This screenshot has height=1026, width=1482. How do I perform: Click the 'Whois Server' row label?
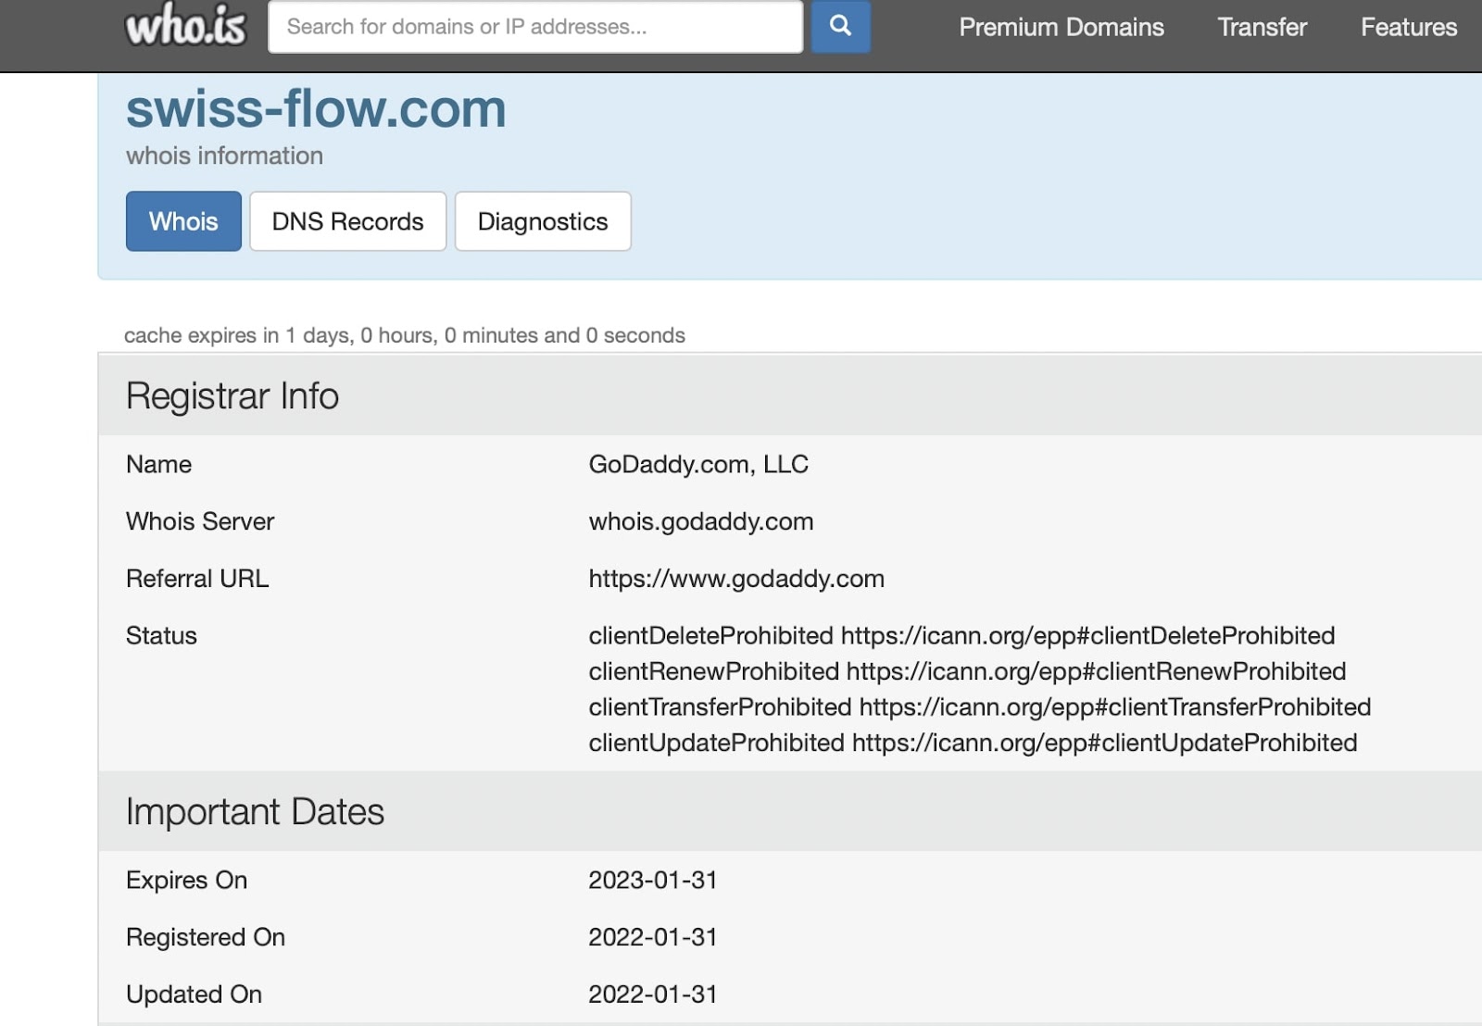(200, 521)
